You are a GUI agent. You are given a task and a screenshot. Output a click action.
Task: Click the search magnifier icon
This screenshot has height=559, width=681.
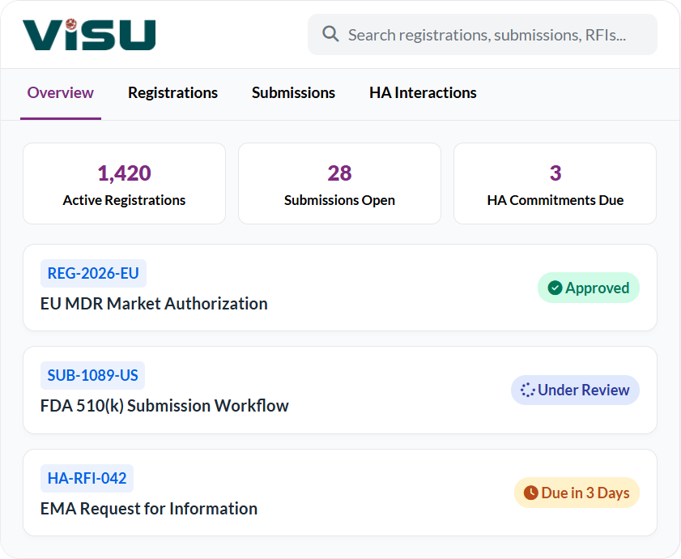(x=330, y=34)
